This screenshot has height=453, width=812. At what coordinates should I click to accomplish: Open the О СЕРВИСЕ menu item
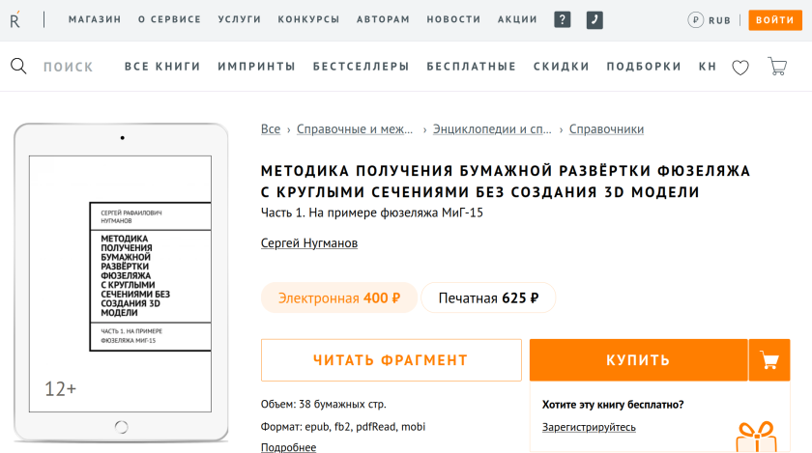tap(169, 19)
